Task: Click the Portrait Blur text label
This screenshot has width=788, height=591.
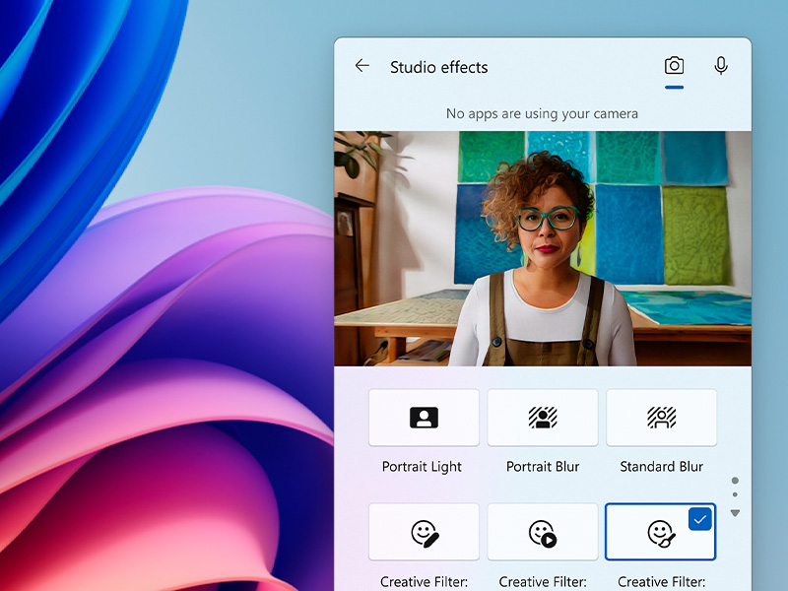Action: point(543,467)
